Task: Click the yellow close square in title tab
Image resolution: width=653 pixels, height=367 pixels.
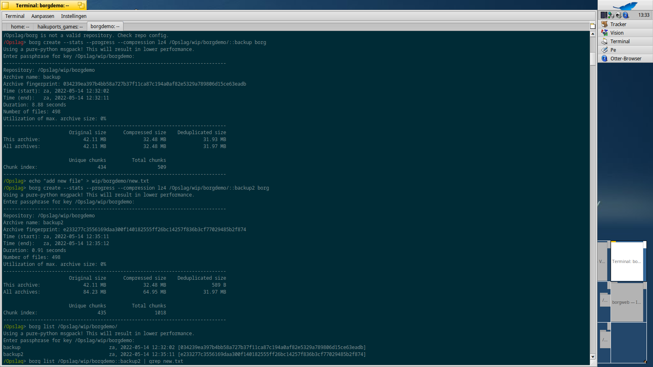Action: point(5,5)
